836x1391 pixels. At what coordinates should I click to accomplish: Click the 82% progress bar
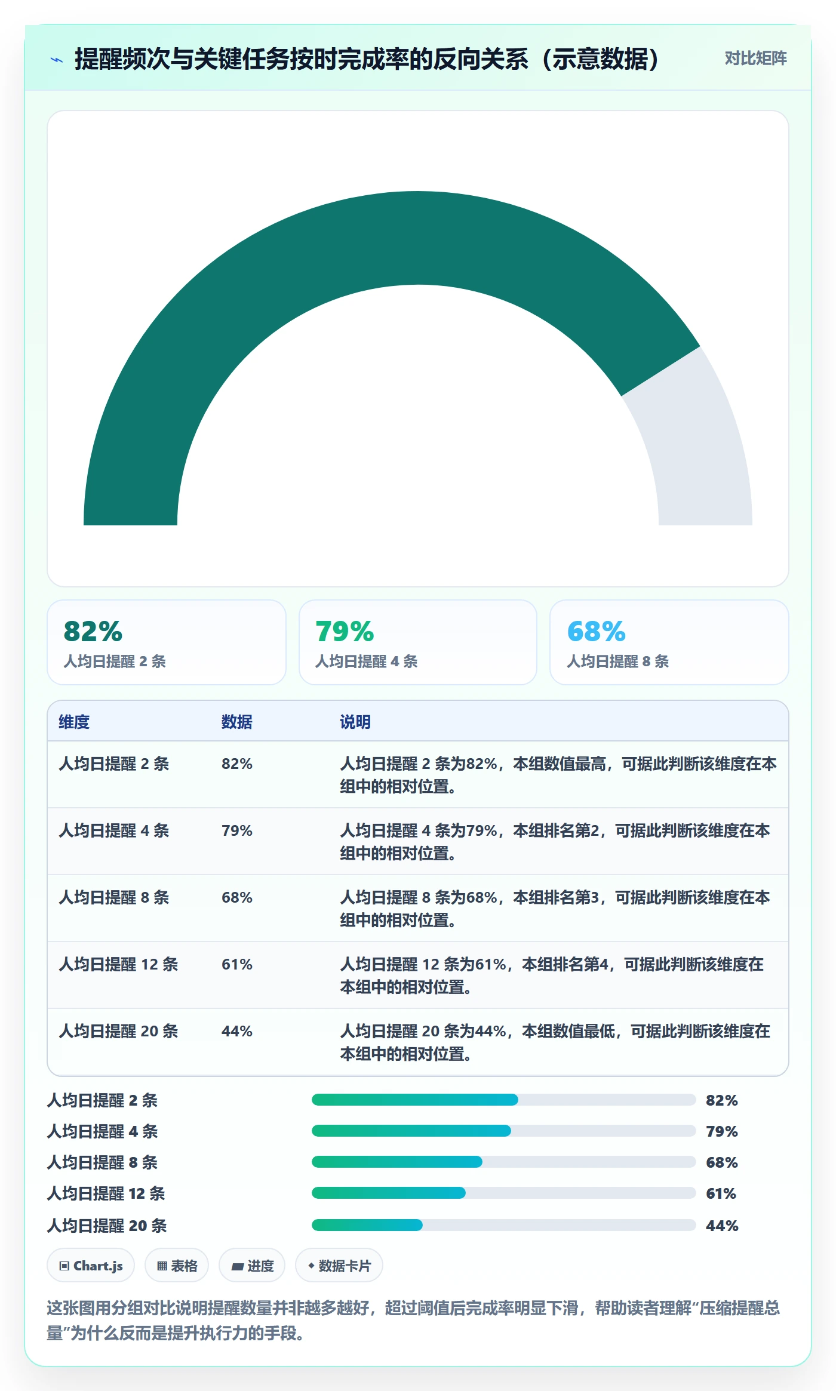pos(504,1100)
